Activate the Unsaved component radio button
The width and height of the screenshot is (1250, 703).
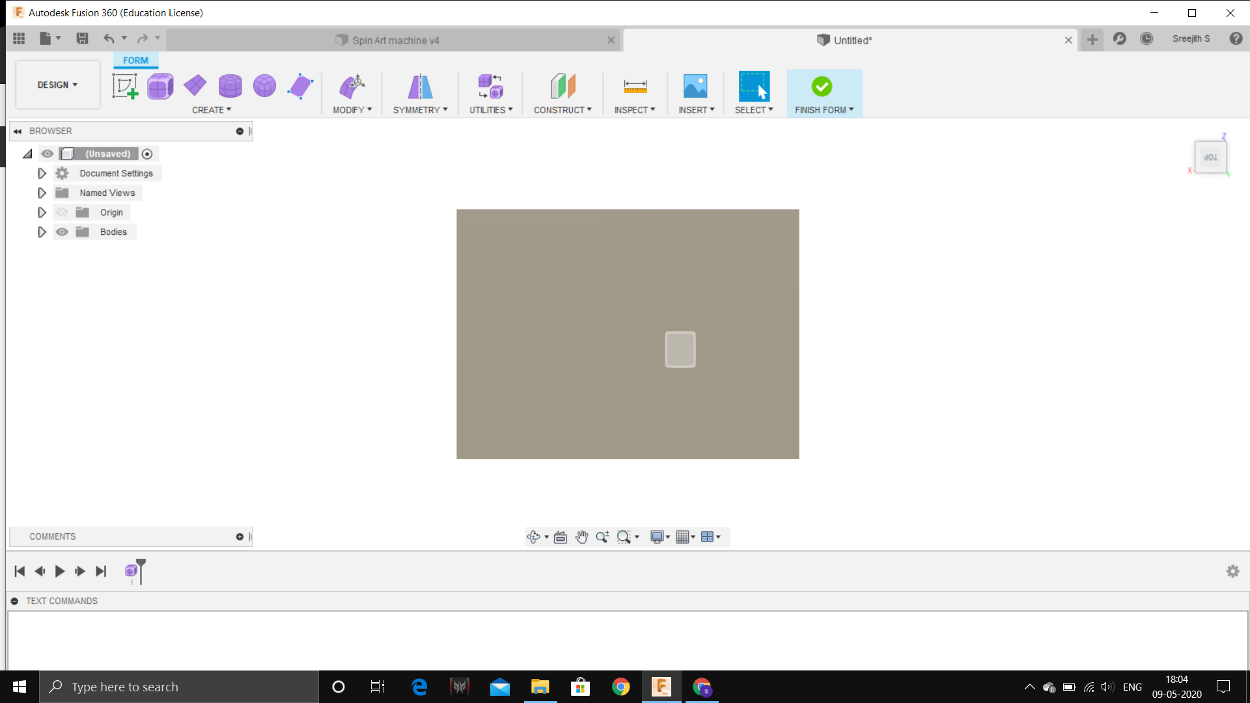click(147, 154)
